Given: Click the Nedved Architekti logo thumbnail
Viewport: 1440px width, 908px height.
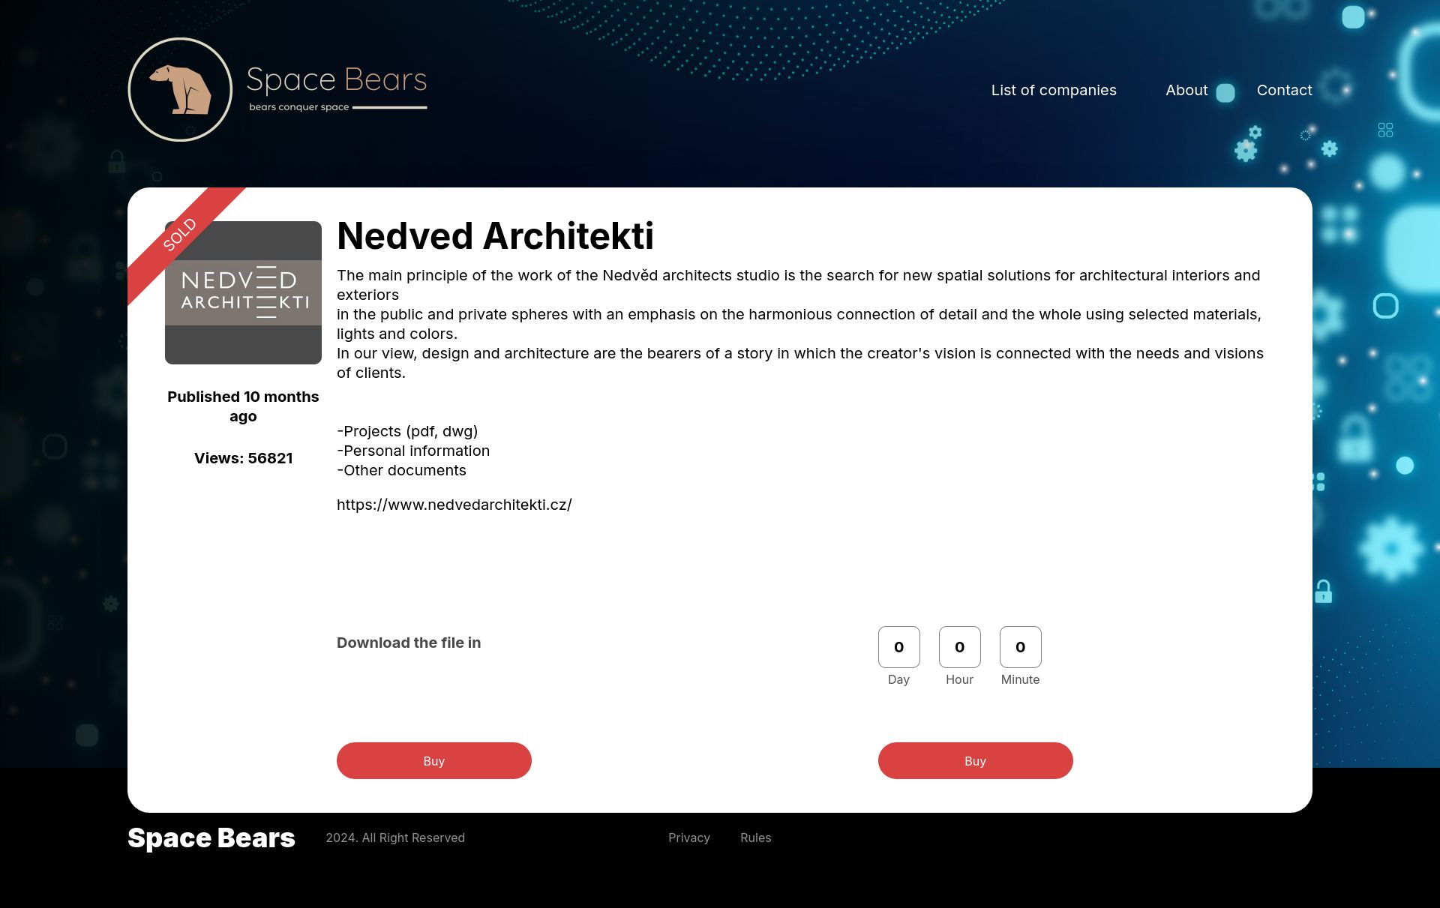Looking at the screenshot, I should 243,292.
